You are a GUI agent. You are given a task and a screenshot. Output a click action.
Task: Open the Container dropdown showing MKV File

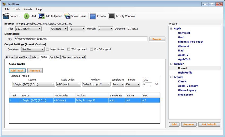(x=33, y=49)
